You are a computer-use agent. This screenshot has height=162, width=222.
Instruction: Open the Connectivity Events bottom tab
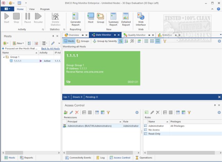click(78, 157)
